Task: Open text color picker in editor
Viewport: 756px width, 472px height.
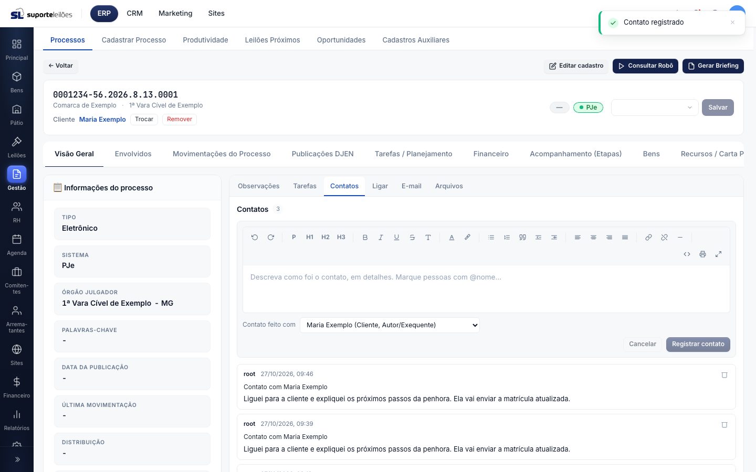Action: pyautogui.click(x=451, y=238)
